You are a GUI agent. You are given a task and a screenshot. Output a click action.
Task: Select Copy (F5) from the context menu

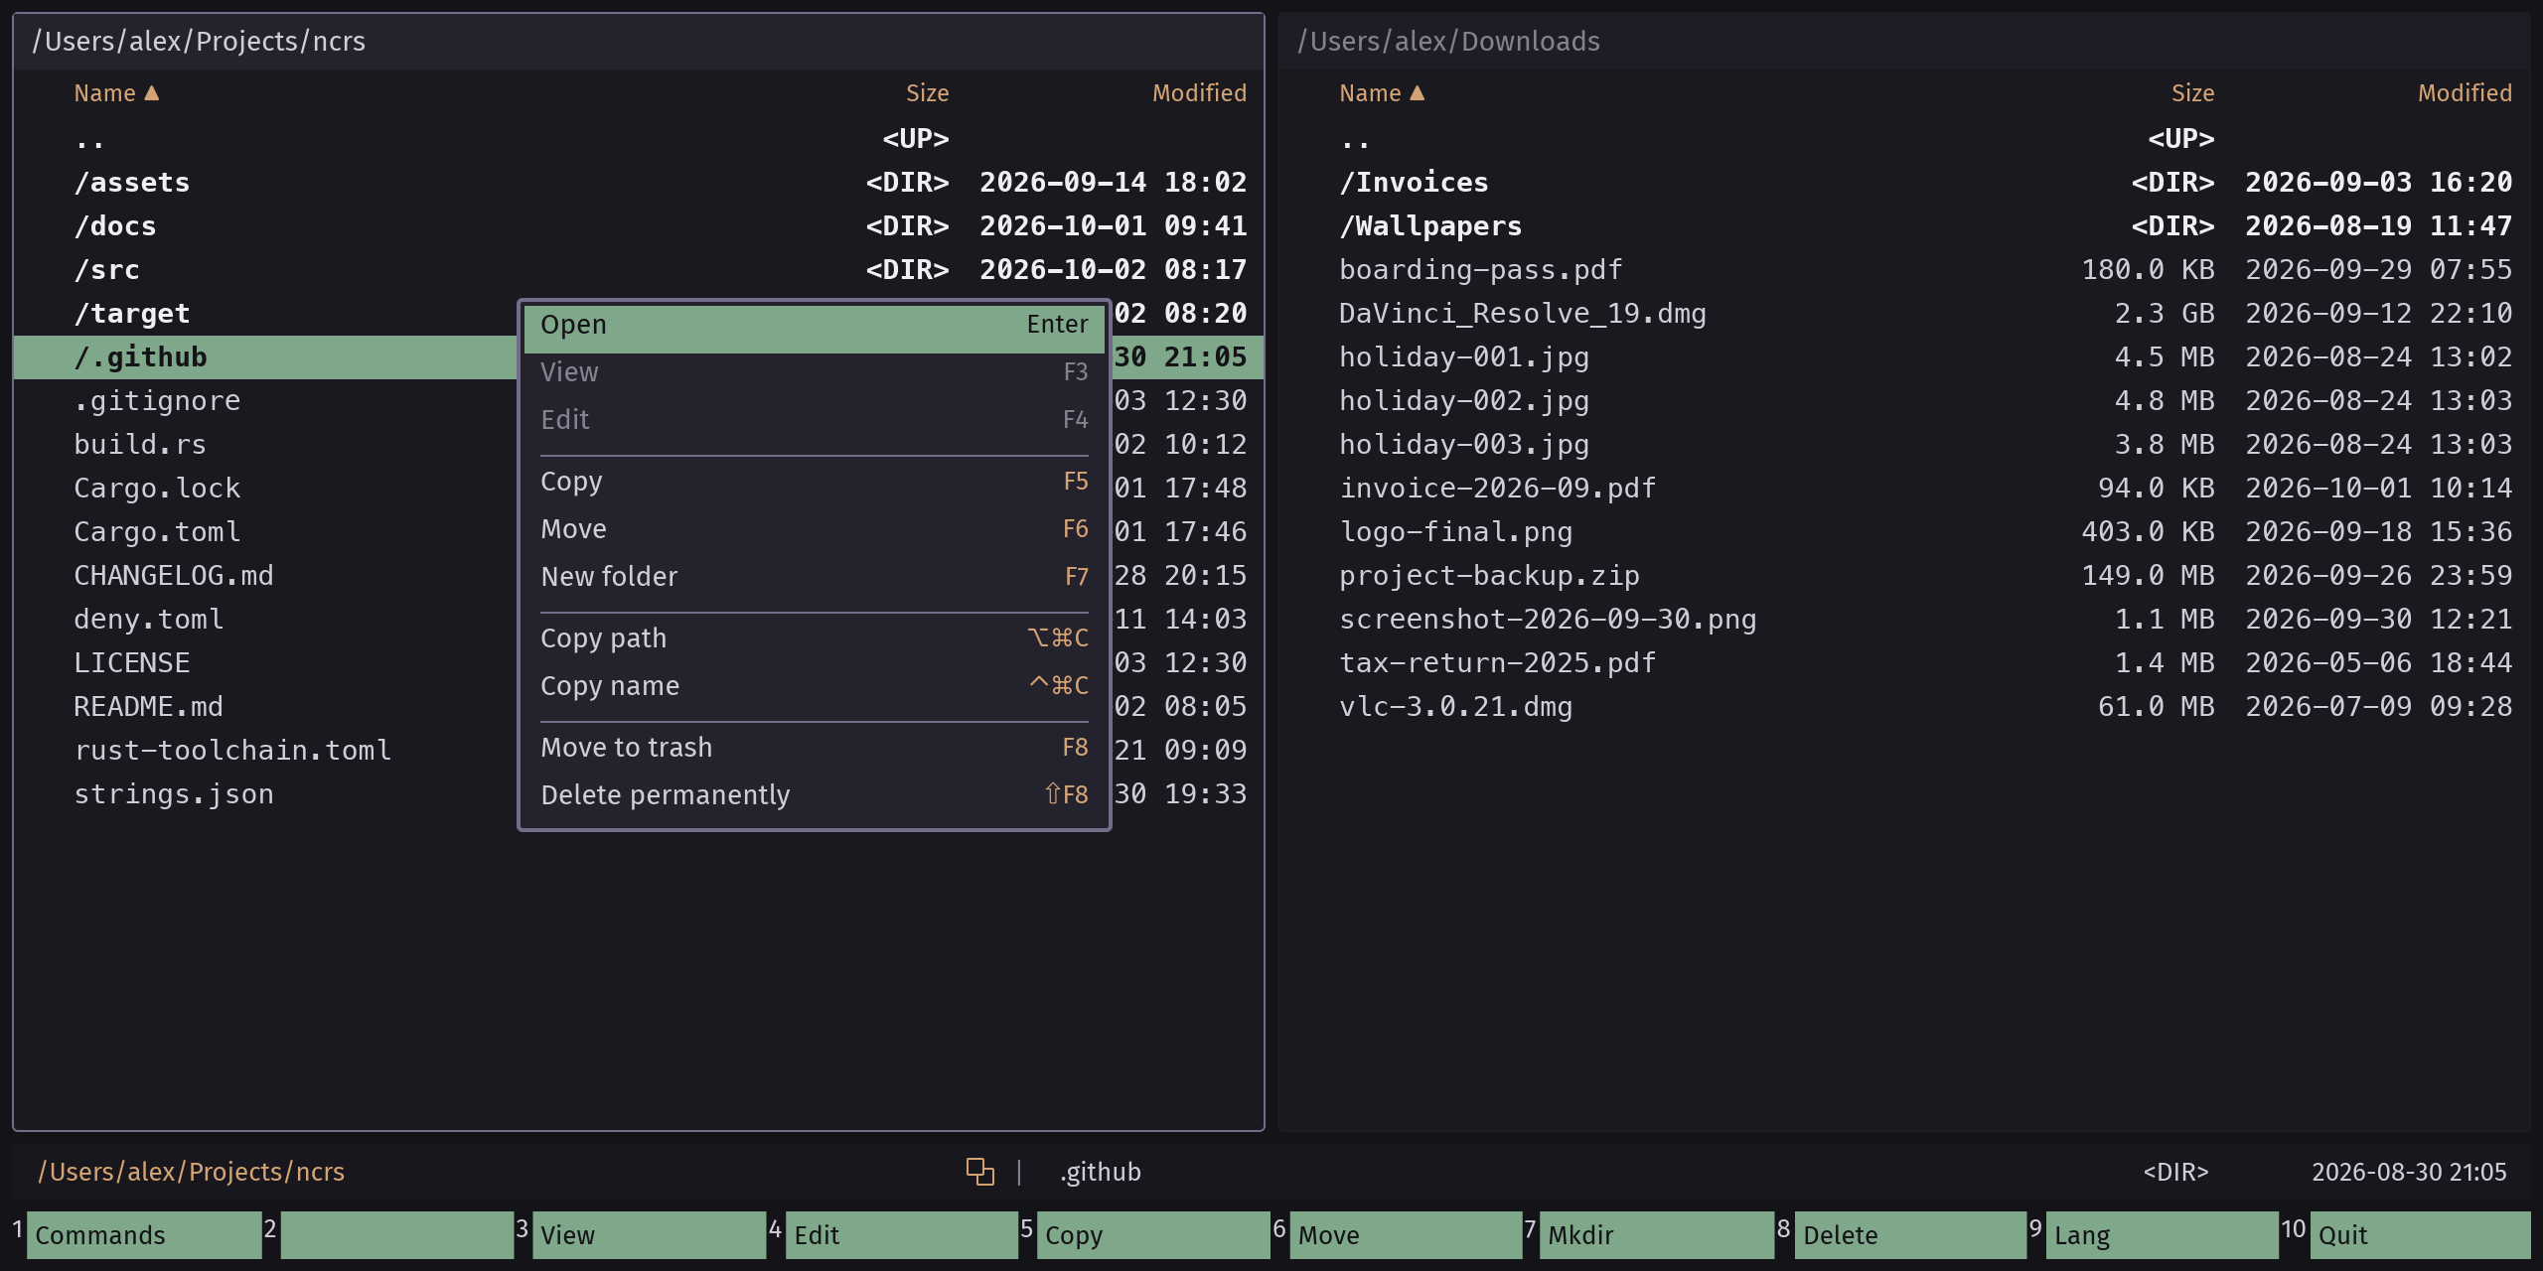tap(814, 482)
